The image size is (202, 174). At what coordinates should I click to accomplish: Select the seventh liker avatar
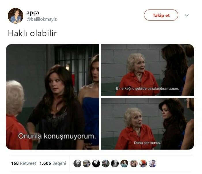pos(134,163)
